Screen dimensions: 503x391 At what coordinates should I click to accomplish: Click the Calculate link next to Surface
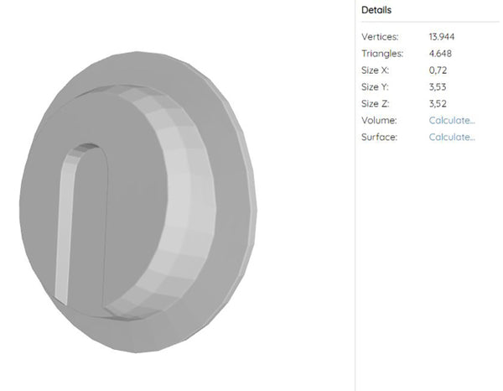[452, 137]
